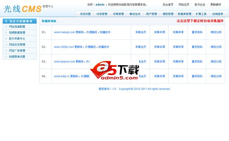Click 更新缓存 in the top bar

pyautogui.click(x=216, y=5)
